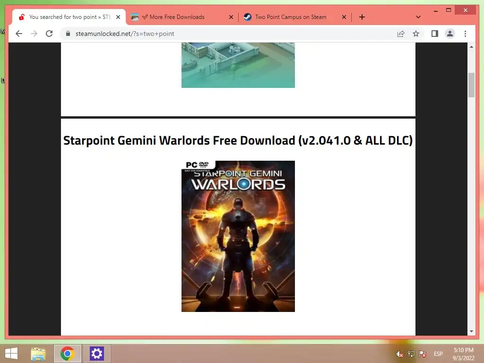Open the network tray icon
Image resolution: width=484 pixels, height=363 pixels.
tap(411, 354)
